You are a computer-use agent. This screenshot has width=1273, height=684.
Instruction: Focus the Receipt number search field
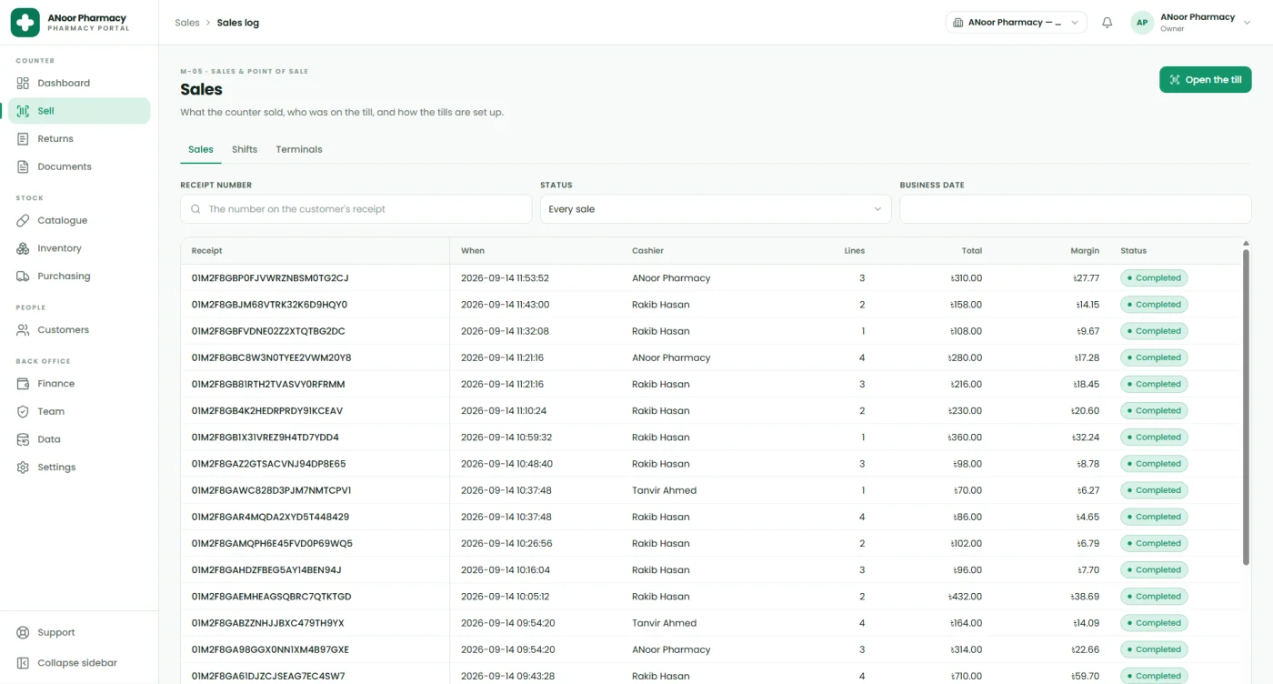point(356,209)
